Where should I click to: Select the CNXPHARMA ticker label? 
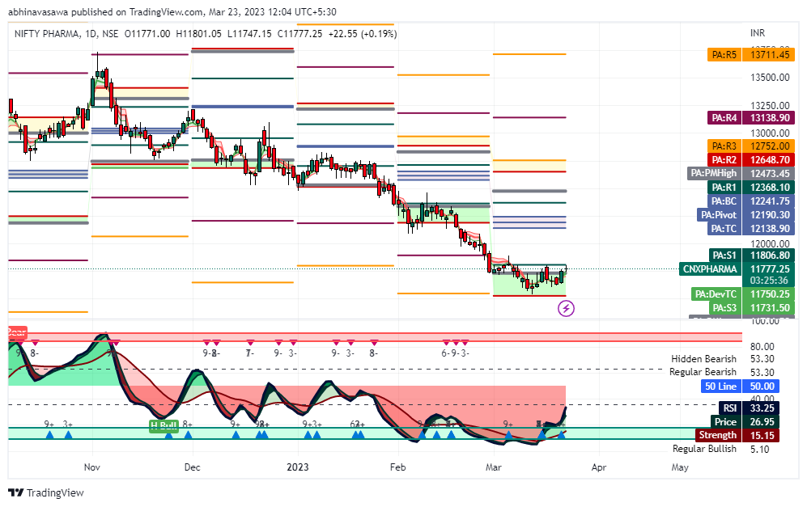click(x=710, y=269)
